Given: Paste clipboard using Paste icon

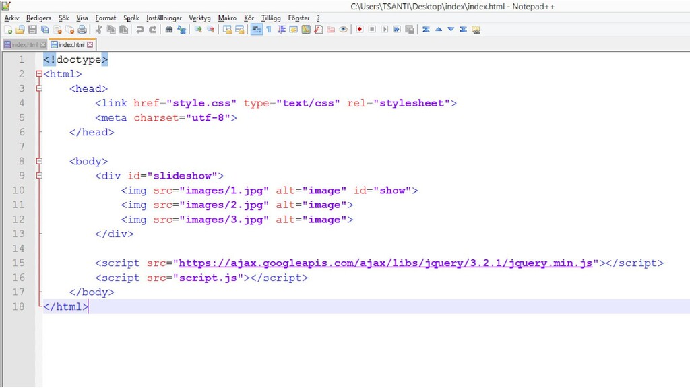Looking at the screenshot, I should point(124,30).
